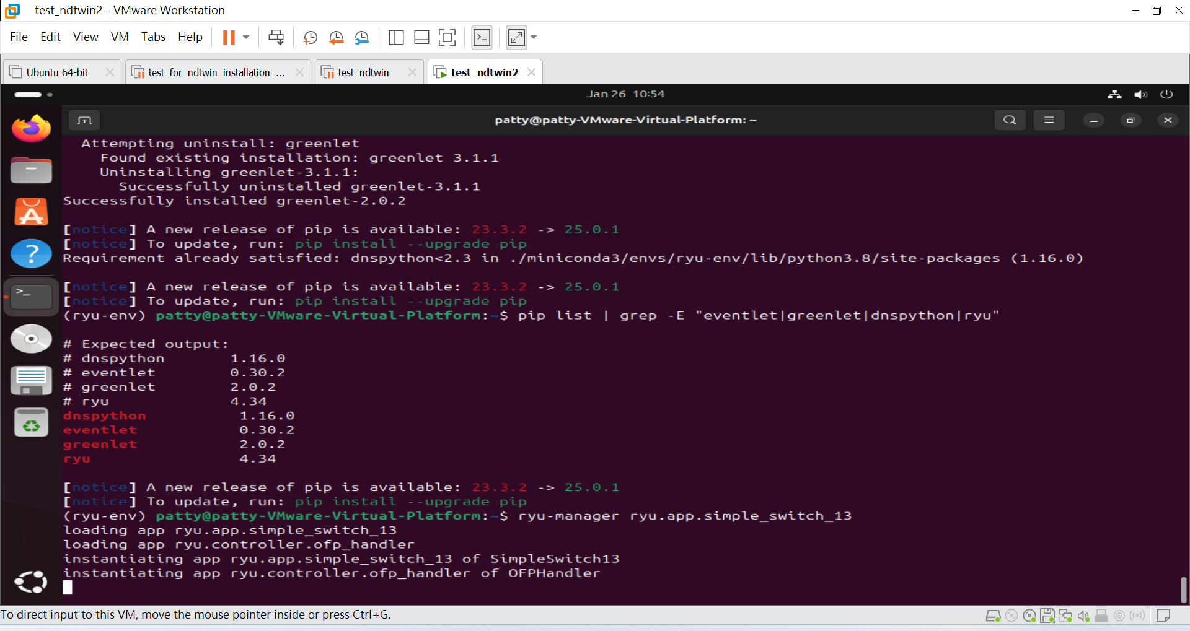This screenshot has width=1190, height=631.
Task: Expand the stretch guest dropdown arrow
Action: click(534, 38)
